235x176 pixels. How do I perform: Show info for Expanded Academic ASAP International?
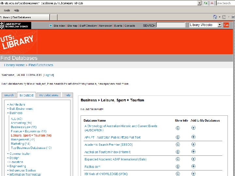point(178,159)
